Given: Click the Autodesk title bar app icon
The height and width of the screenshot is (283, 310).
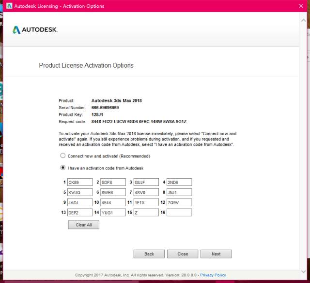Looking at the screenshot, I should pos(9,6).
